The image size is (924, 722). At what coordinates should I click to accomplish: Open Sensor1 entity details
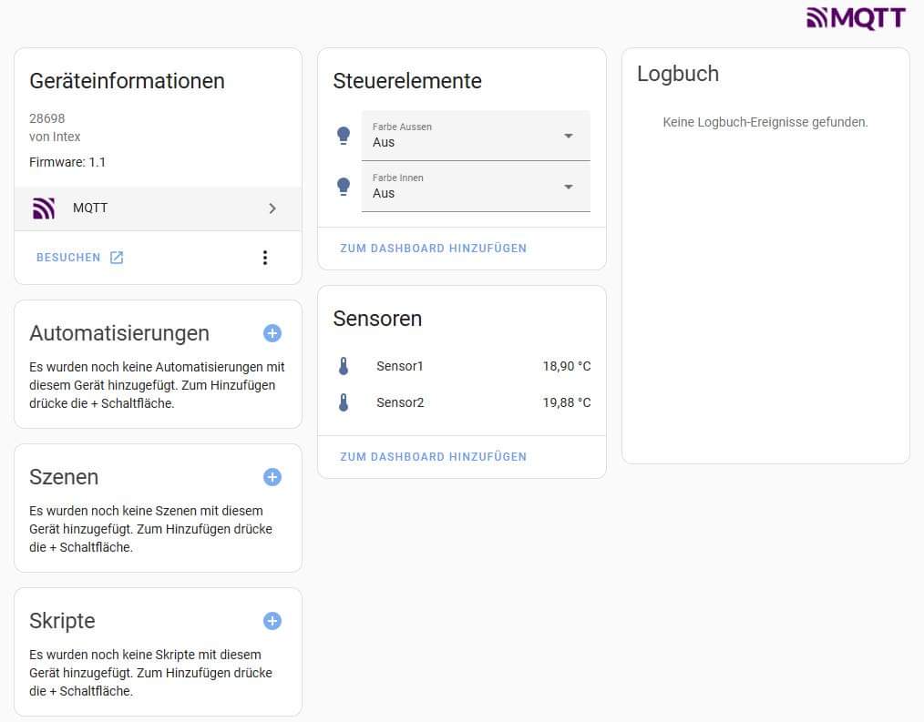pyautogui.click(x=400, y=367)
